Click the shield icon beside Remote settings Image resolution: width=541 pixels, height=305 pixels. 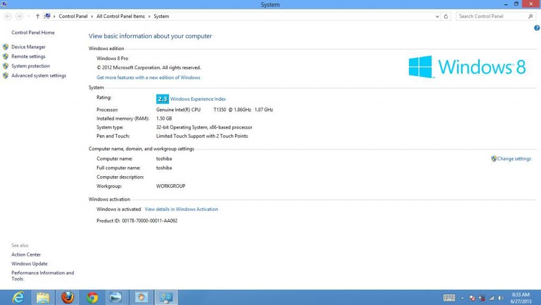(x=5, y=56)
